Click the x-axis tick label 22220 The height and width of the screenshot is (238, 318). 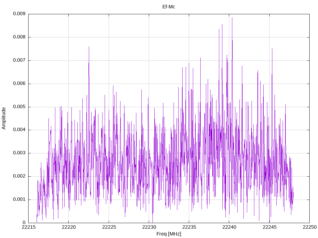[x=69, y=227]
